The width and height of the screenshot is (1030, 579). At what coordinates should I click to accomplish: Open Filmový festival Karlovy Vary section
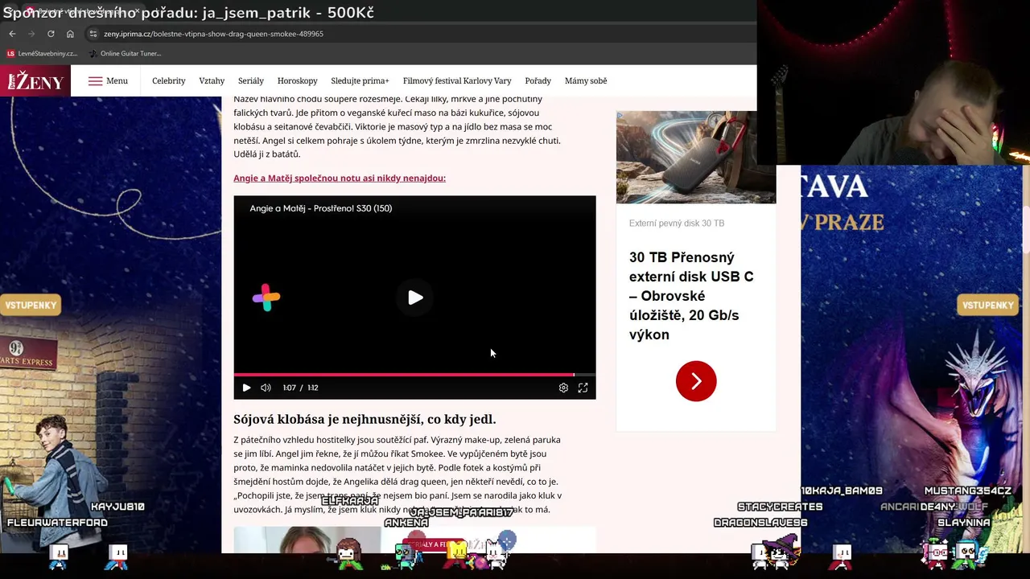pos(457,80)
